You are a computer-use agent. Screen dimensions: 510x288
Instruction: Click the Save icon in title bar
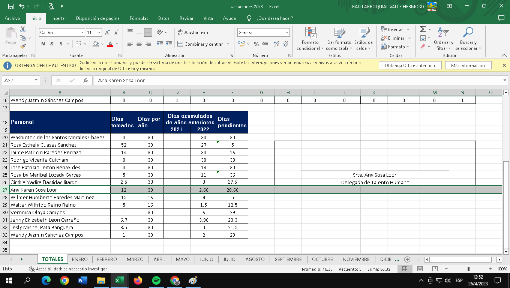tap(10, 6)
